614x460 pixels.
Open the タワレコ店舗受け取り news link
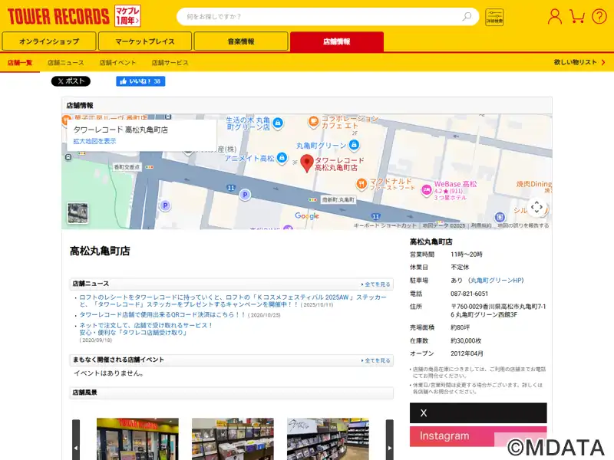coord(146,329)
